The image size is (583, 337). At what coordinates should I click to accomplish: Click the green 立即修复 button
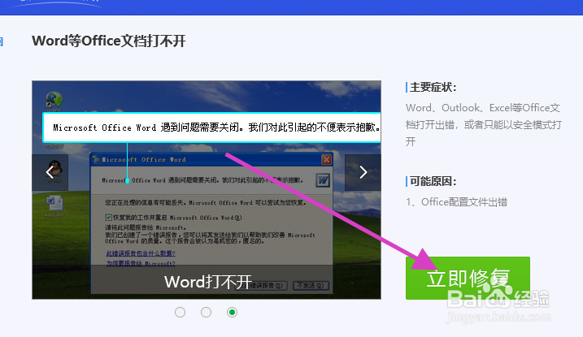468,278
